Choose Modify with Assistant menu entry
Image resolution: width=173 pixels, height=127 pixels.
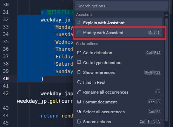click(x=119, y=33)
